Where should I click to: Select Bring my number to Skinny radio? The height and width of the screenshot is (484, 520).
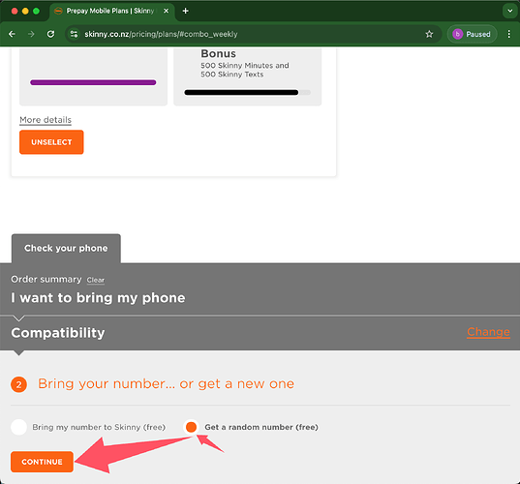(19, 427)
